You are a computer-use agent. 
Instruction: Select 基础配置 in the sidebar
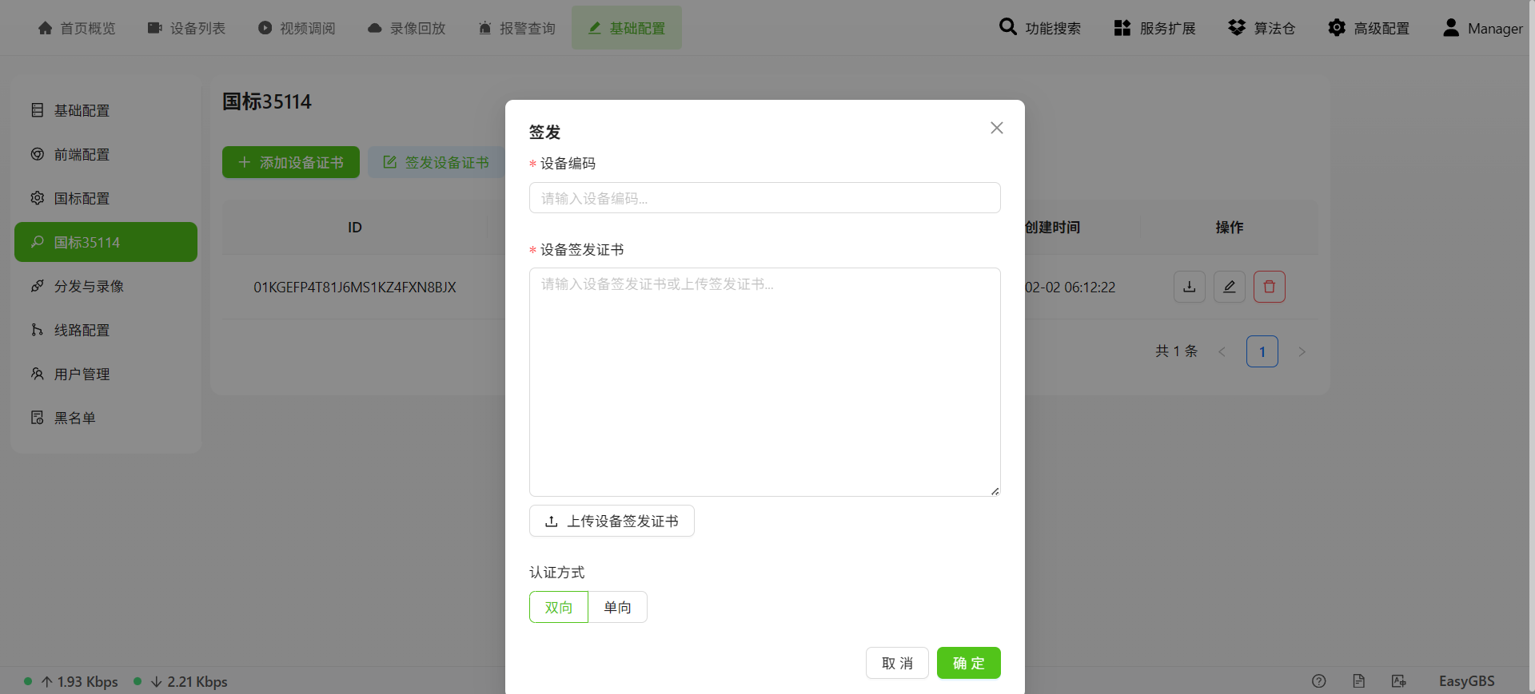106,110
